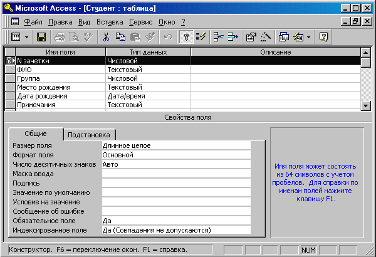Click the table control icon beside Файл
Image resolution: width=376 pixels, height=257 pixels.
[x=15, y=21]
